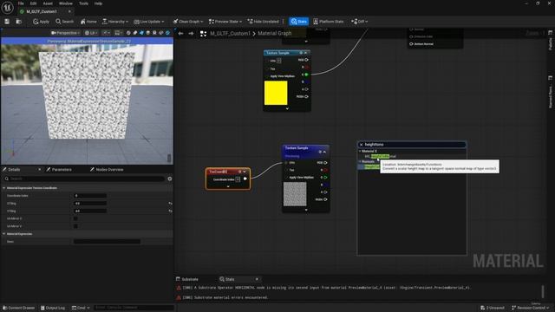Collapse Material X category in search
555x312 pixels.
tap(360, 152)
